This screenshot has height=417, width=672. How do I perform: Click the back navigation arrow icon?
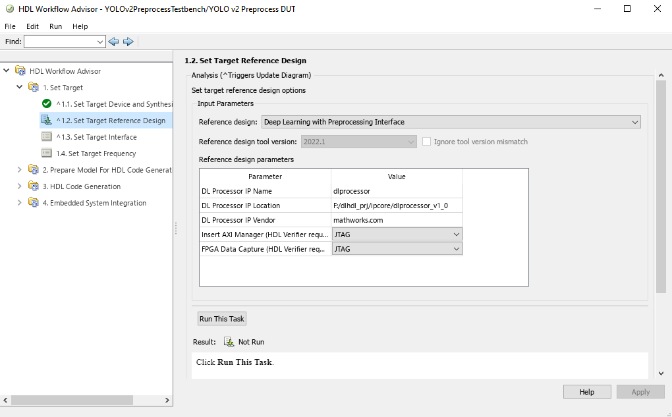tap(113, 42)
